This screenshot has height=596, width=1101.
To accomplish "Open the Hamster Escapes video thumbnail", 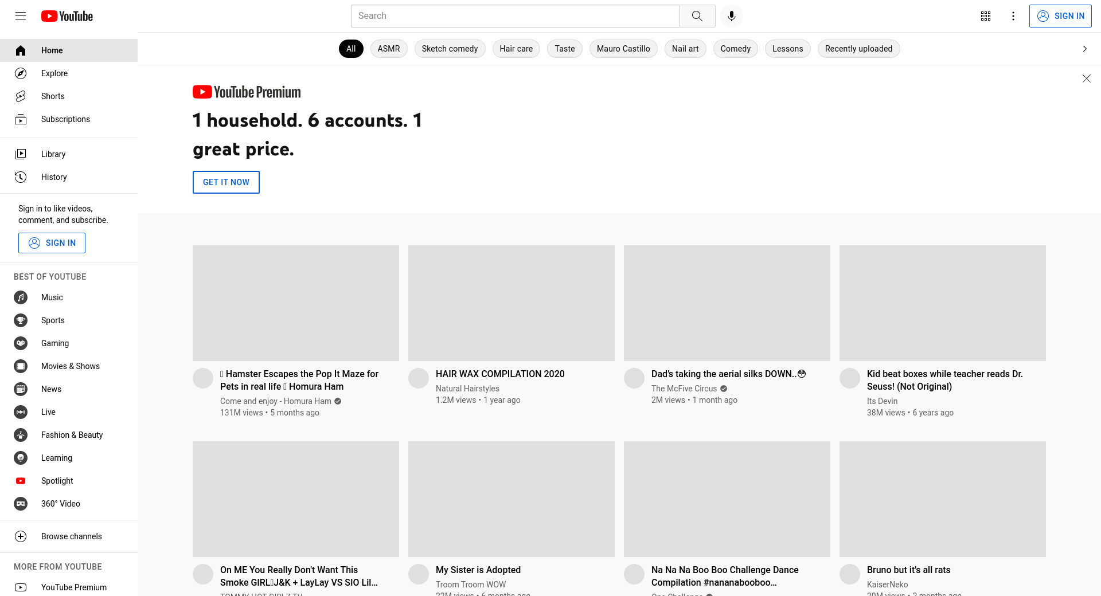I will point(296,303).
